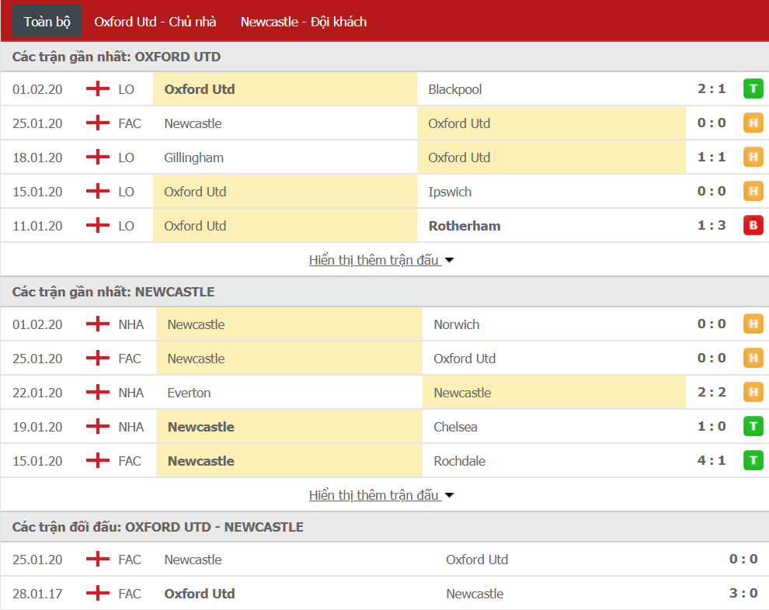The image size is (769, 610).
Task: Click green T badge for Oxford Utd vs Blackpool
Action: [753, 88]
